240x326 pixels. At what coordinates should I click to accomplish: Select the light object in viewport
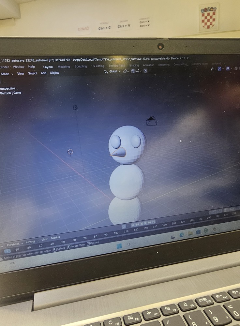click(75, 108)
